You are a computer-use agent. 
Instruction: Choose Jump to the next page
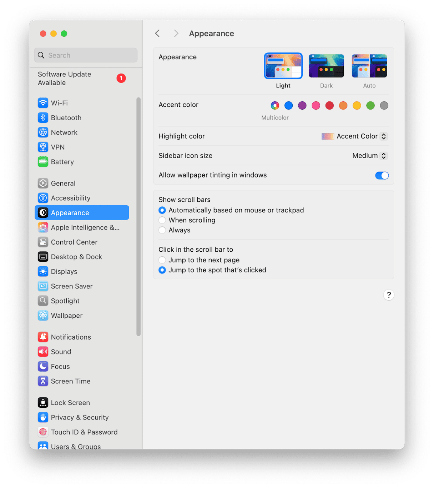pos(162,260)
